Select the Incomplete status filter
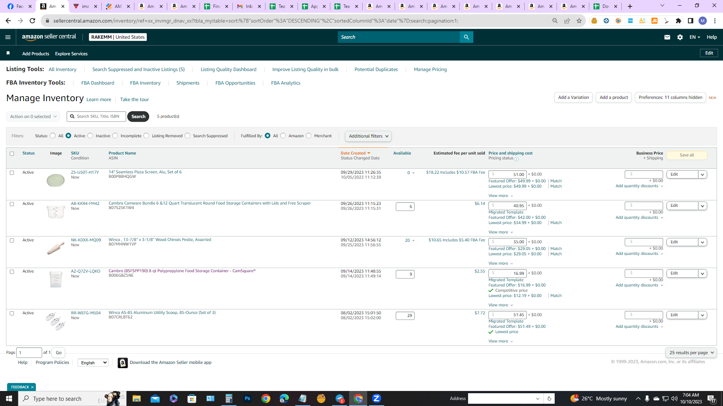Viewport: 723px width, 406px height. [x=115, y=136]
